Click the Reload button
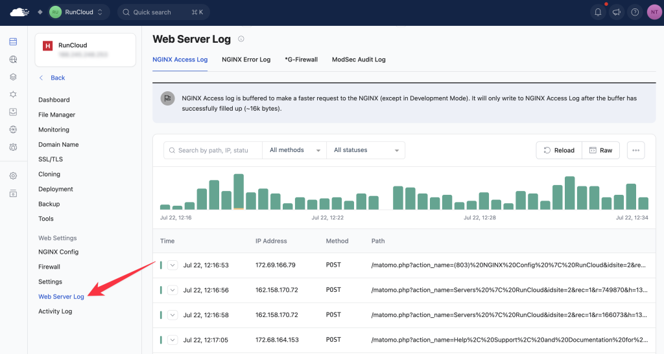Viewport: 664px width, 354px height. pyautogui.click(x=559, y=150)
